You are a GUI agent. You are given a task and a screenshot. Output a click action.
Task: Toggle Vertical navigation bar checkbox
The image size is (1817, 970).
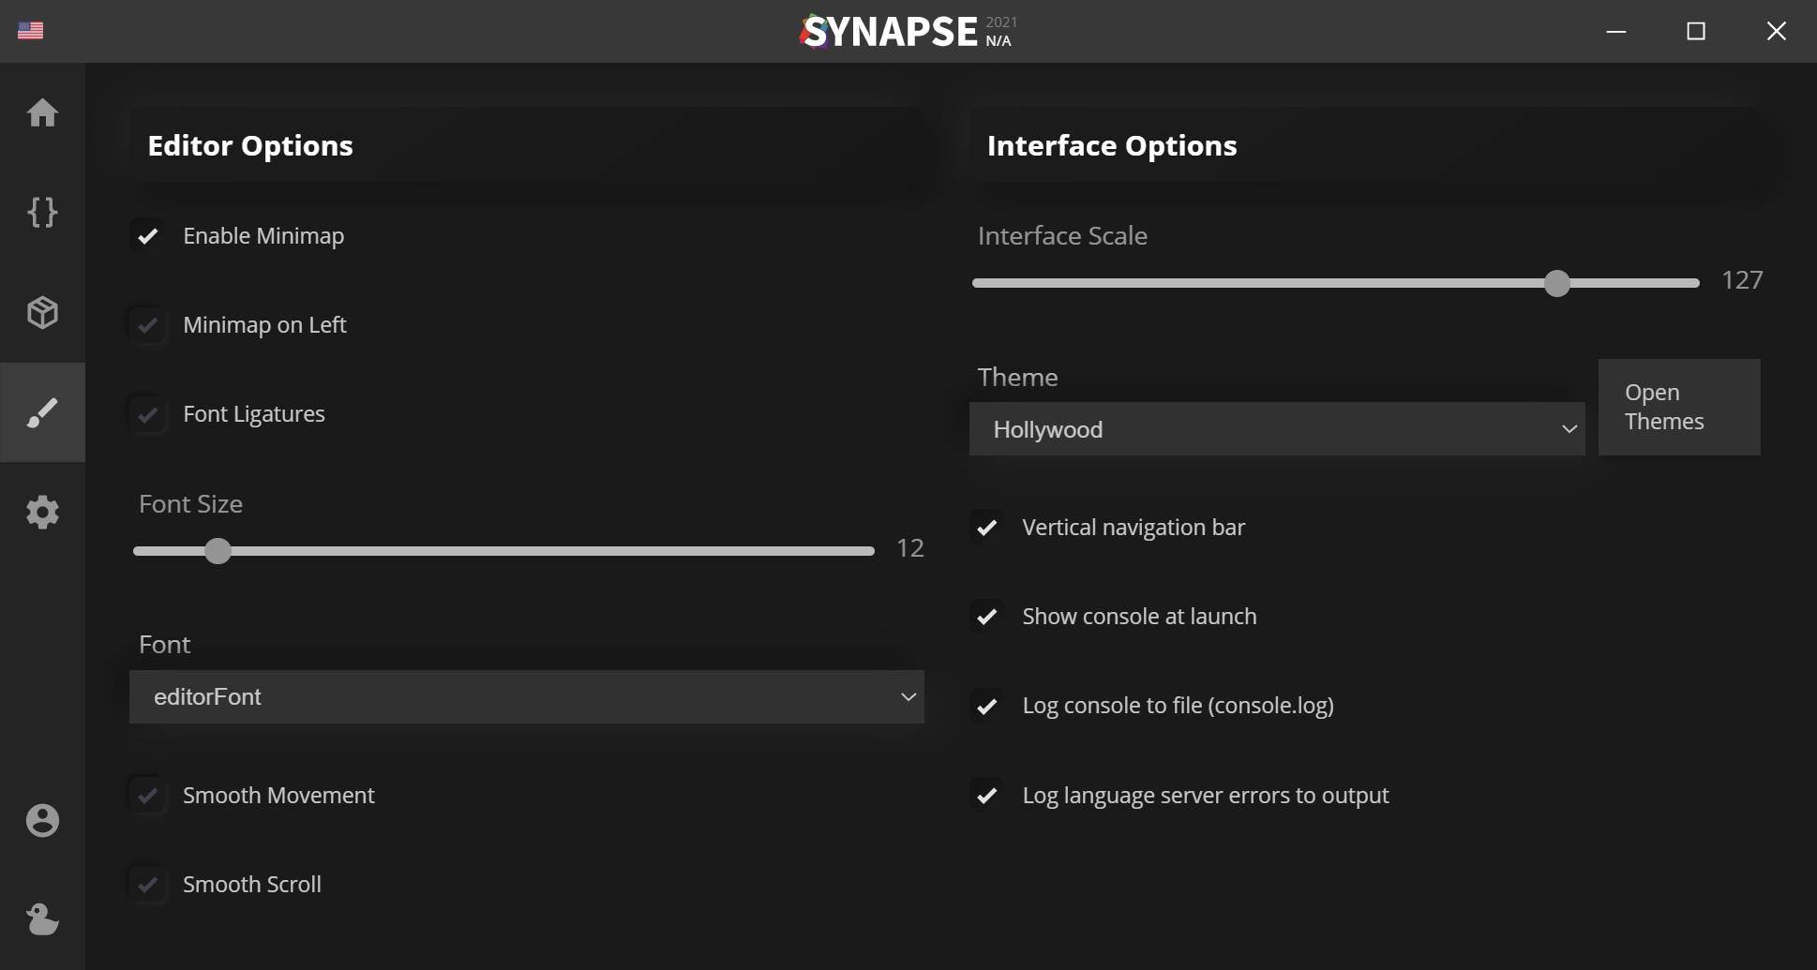click(986, 528)
